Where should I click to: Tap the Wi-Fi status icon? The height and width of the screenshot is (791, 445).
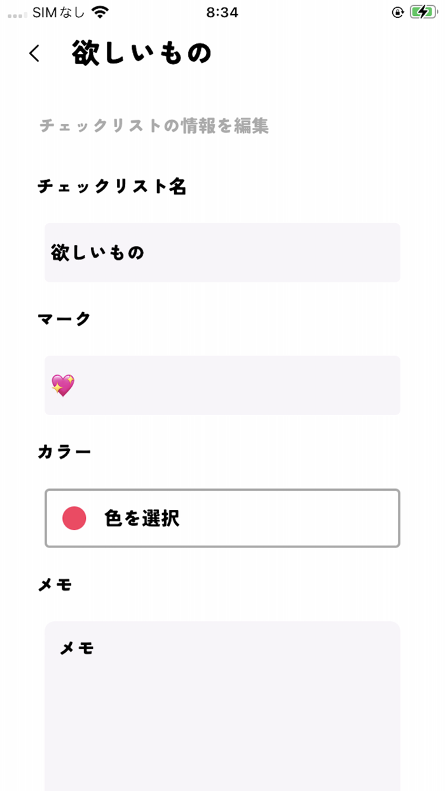coord(100,12)
